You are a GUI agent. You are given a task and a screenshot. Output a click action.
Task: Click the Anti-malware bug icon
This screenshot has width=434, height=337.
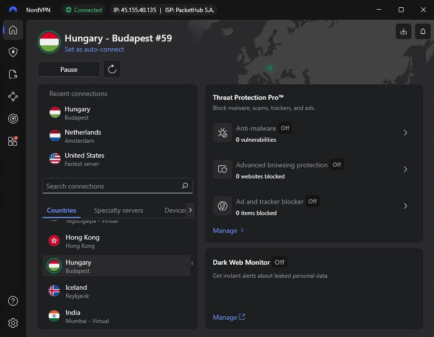click(222, 133)
